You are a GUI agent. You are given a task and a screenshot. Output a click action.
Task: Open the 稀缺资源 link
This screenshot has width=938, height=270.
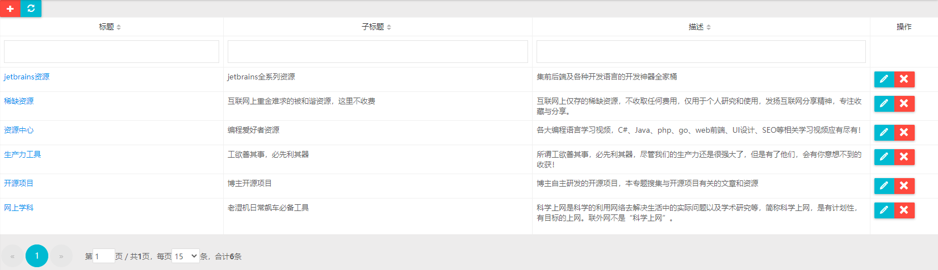pos(19,101)
